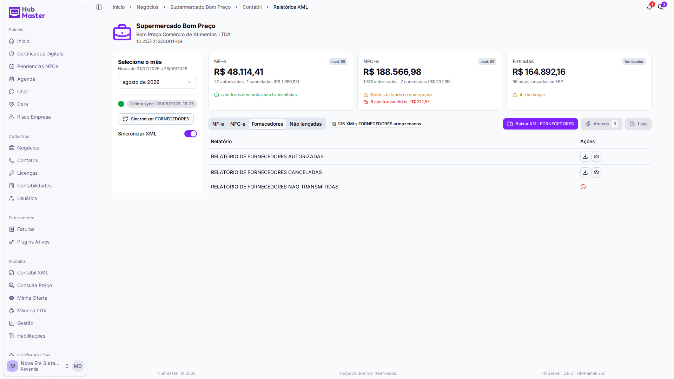Open Certificados Digitais in sidebar

click(x=45, y=54)
